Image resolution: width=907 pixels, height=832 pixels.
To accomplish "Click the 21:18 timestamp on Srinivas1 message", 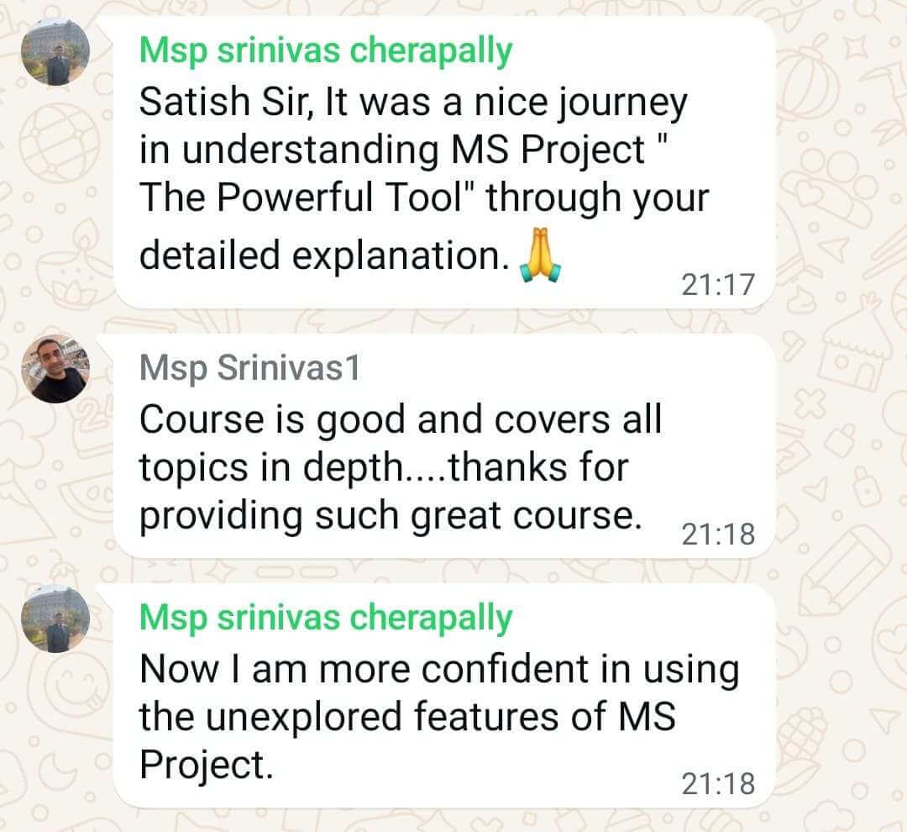I will click(x=718, y=534).
